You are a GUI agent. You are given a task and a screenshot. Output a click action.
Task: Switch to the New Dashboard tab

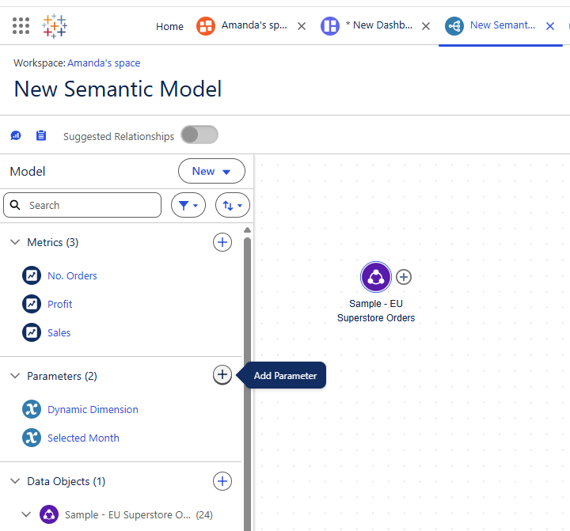click(x=368, y=25)
